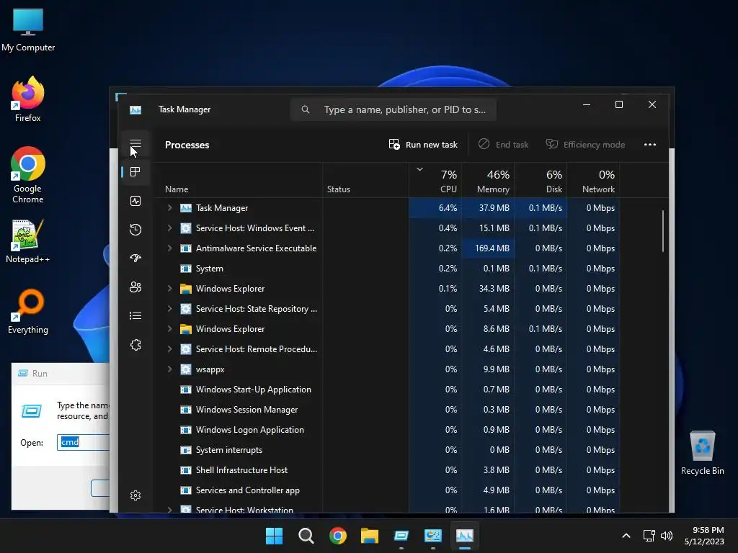Screen dimensions: 738x553
Task: Click the Run app icon on the taskbar
Action: [x=401, y=536]
